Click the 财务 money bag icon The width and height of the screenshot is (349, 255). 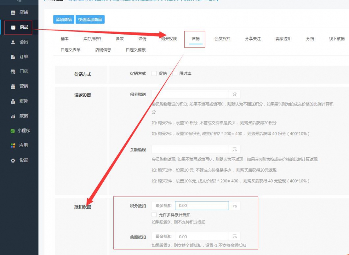(13, 101)
